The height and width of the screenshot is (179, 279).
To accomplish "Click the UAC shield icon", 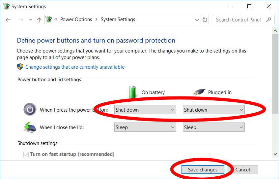I will pos(20,67).
